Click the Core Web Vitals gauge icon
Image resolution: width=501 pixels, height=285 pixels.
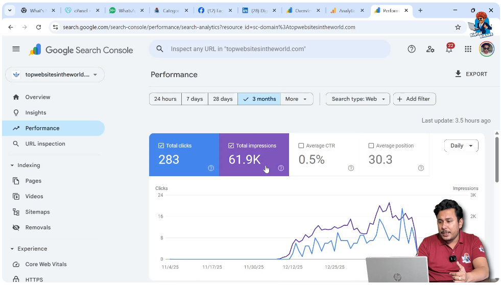(x=16, y=264)
